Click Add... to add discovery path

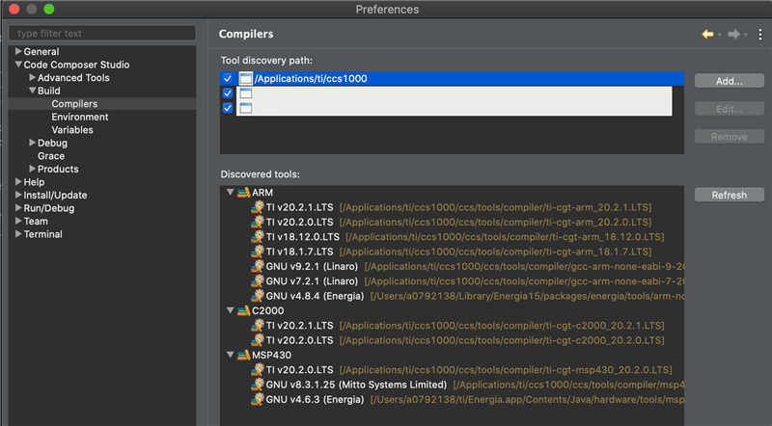pyautogui.click(x=730, y=81)
